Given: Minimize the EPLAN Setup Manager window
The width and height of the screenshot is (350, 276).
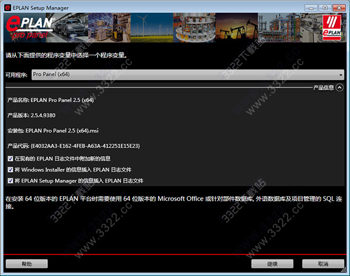Looking at the screenshot, I should coord(311,8).
